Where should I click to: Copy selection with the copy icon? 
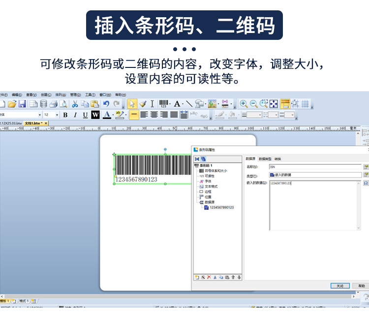pyautogui.click(x=85, y=104)
